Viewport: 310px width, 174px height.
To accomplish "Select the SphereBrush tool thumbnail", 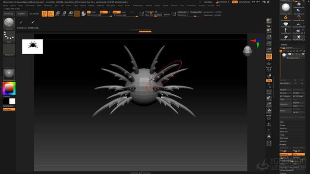I will [x=298, y=5].
